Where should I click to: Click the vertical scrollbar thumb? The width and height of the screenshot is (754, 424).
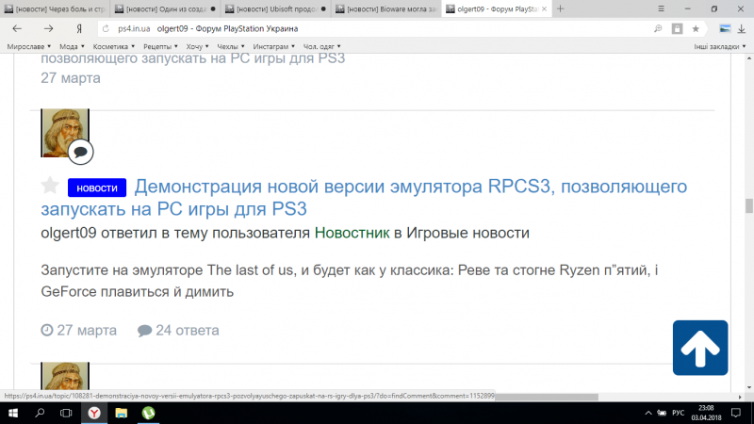[748, 205]
